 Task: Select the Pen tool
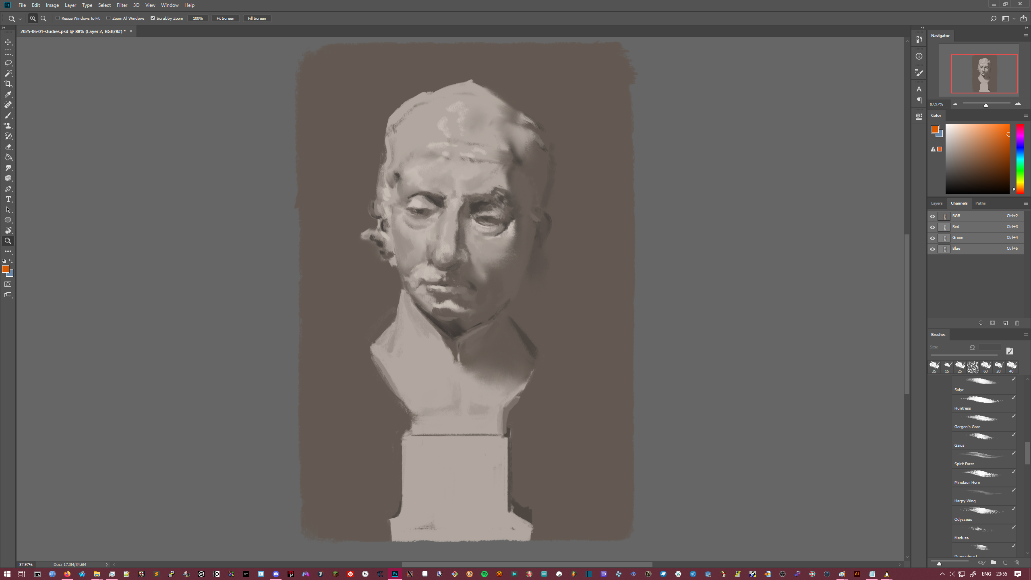pyautogui.click(x=8, y=188)
